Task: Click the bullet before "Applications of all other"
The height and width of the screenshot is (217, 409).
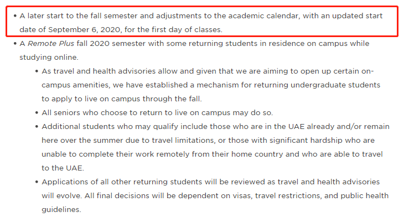Action: coord(37,182)
